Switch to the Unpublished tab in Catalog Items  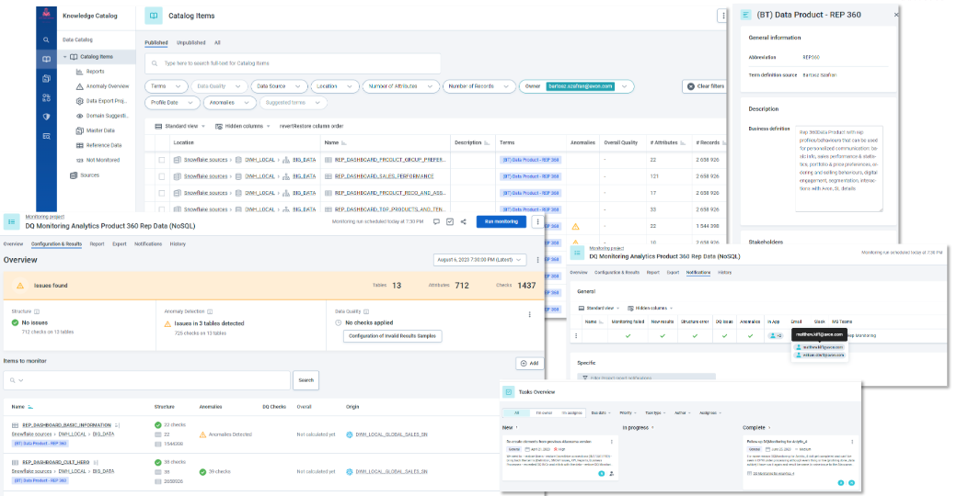pyautogui.click(x=191, y=42)
